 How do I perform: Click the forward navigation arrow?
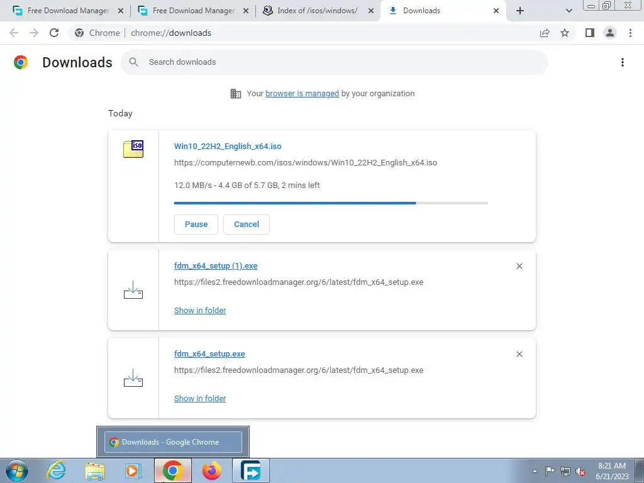pos(34,33)
